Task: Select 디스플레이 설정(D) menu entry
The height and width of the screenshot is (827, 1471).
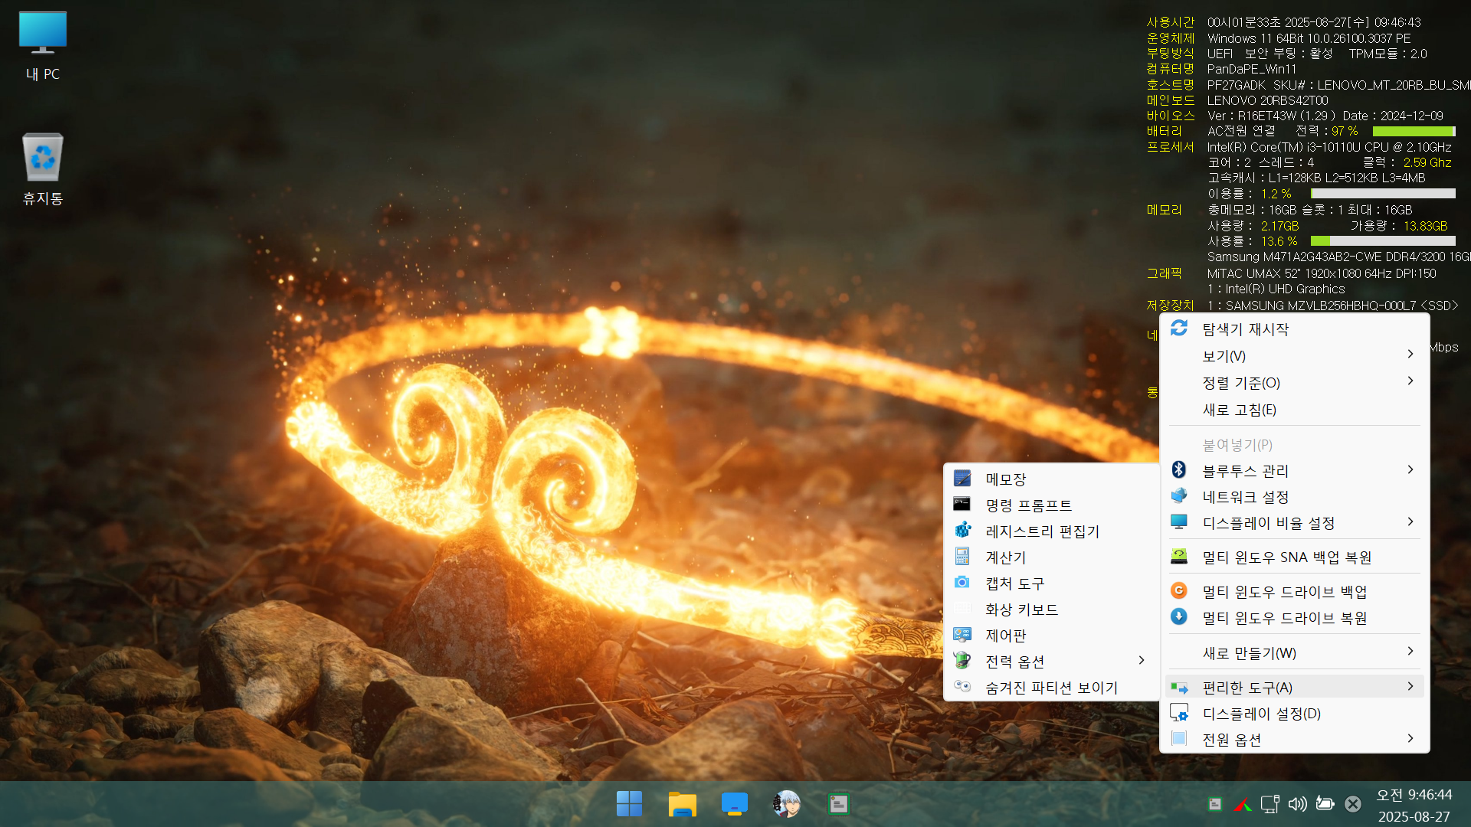Action: point(1261,714)
